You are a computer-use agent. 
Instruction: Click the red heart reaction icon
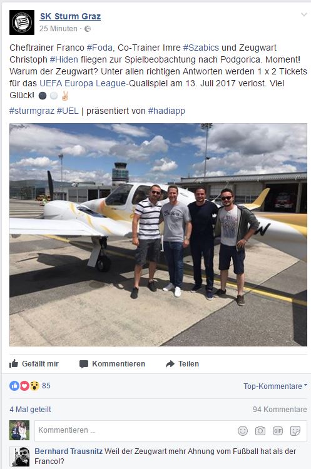tap(24, 386)
